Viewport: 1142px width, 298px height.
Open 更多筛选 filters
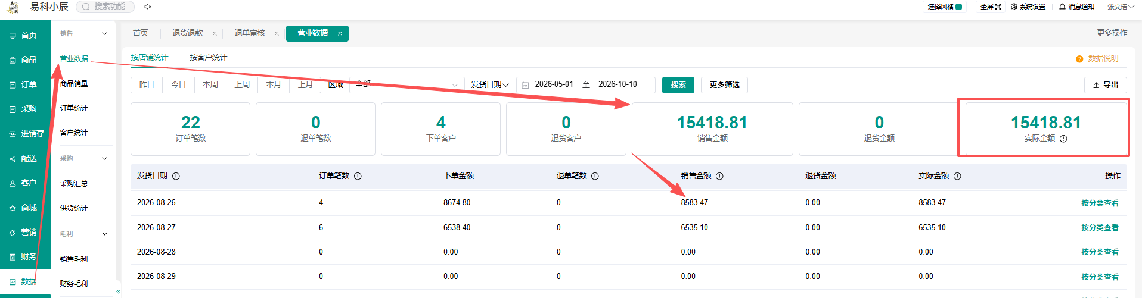point(724,84)
